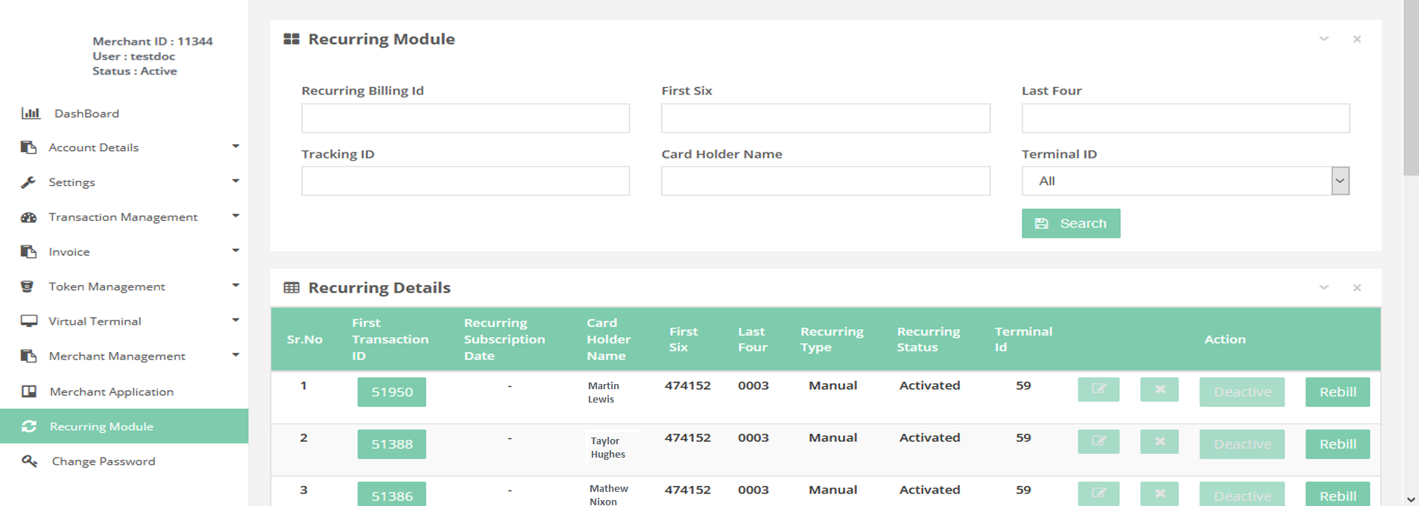
Task: Click the Virtual Terminal monitor icon
Action: [29, 321]
